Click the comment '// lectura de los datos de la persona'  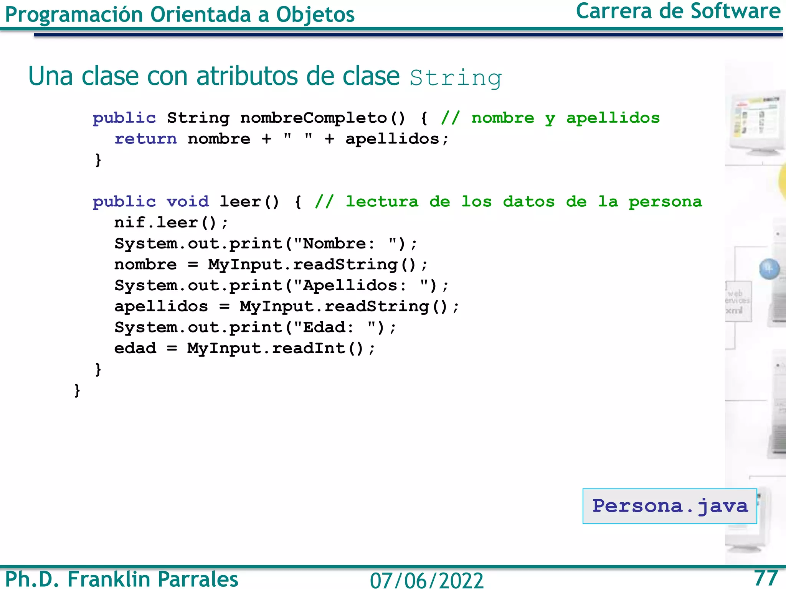coord(509,202)
